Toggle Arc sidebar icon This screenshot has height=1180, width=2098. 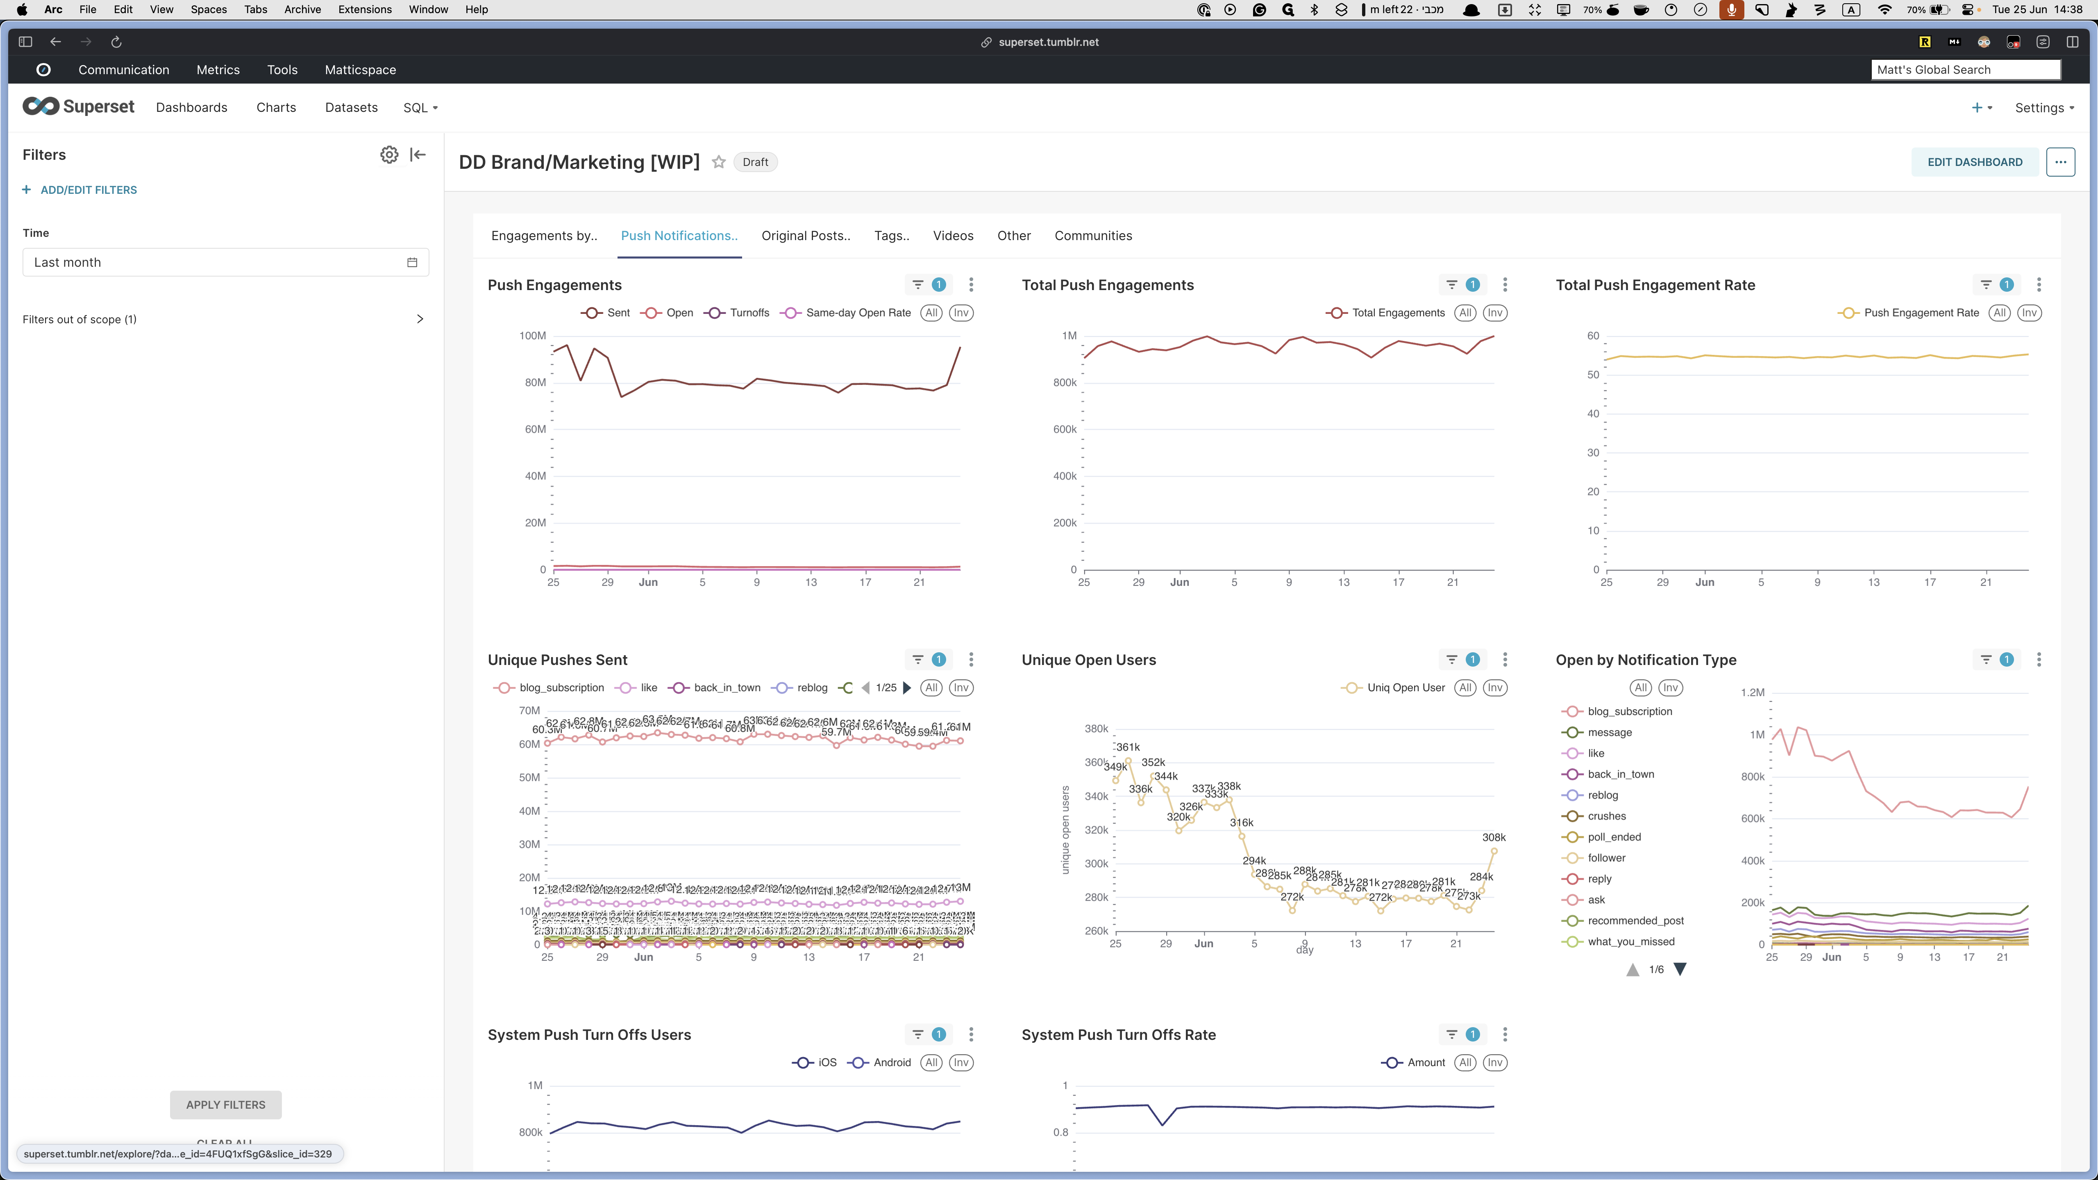[25, 42]
